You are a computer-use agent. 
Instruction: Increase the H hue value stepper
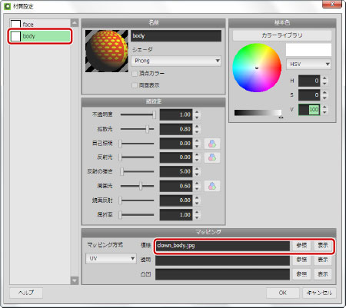point(324,78)
